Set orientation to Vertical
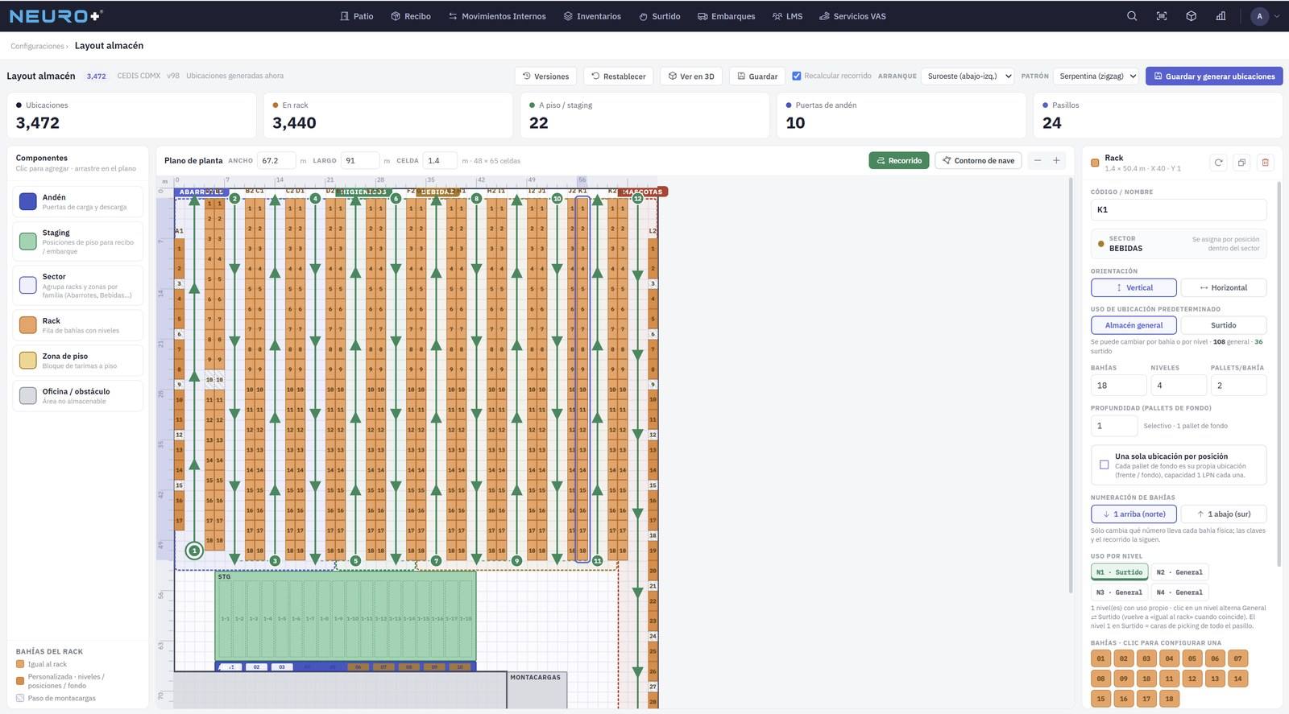This screenshot has height=714, width=1289. coord(1134,287)
